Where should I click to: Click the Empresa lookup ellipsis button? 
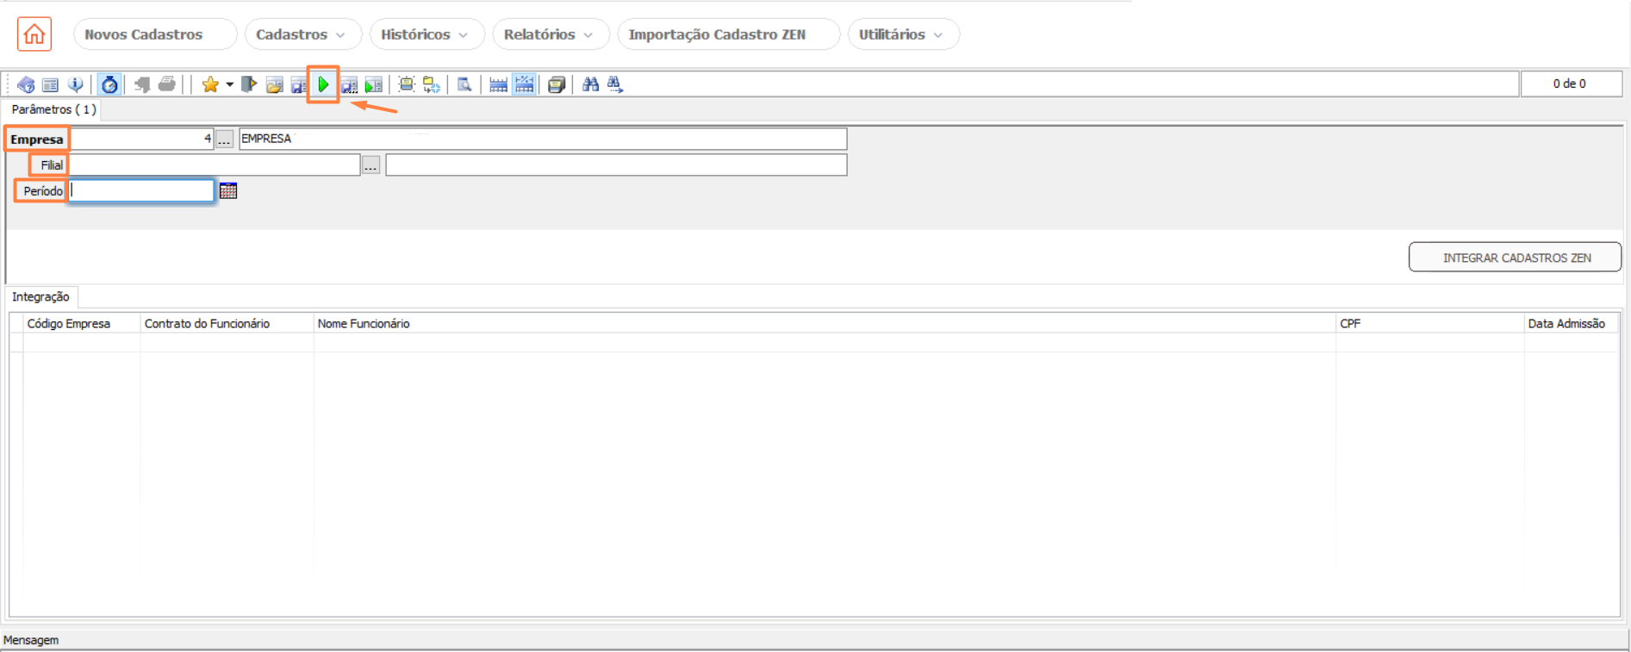coord(224,140)
